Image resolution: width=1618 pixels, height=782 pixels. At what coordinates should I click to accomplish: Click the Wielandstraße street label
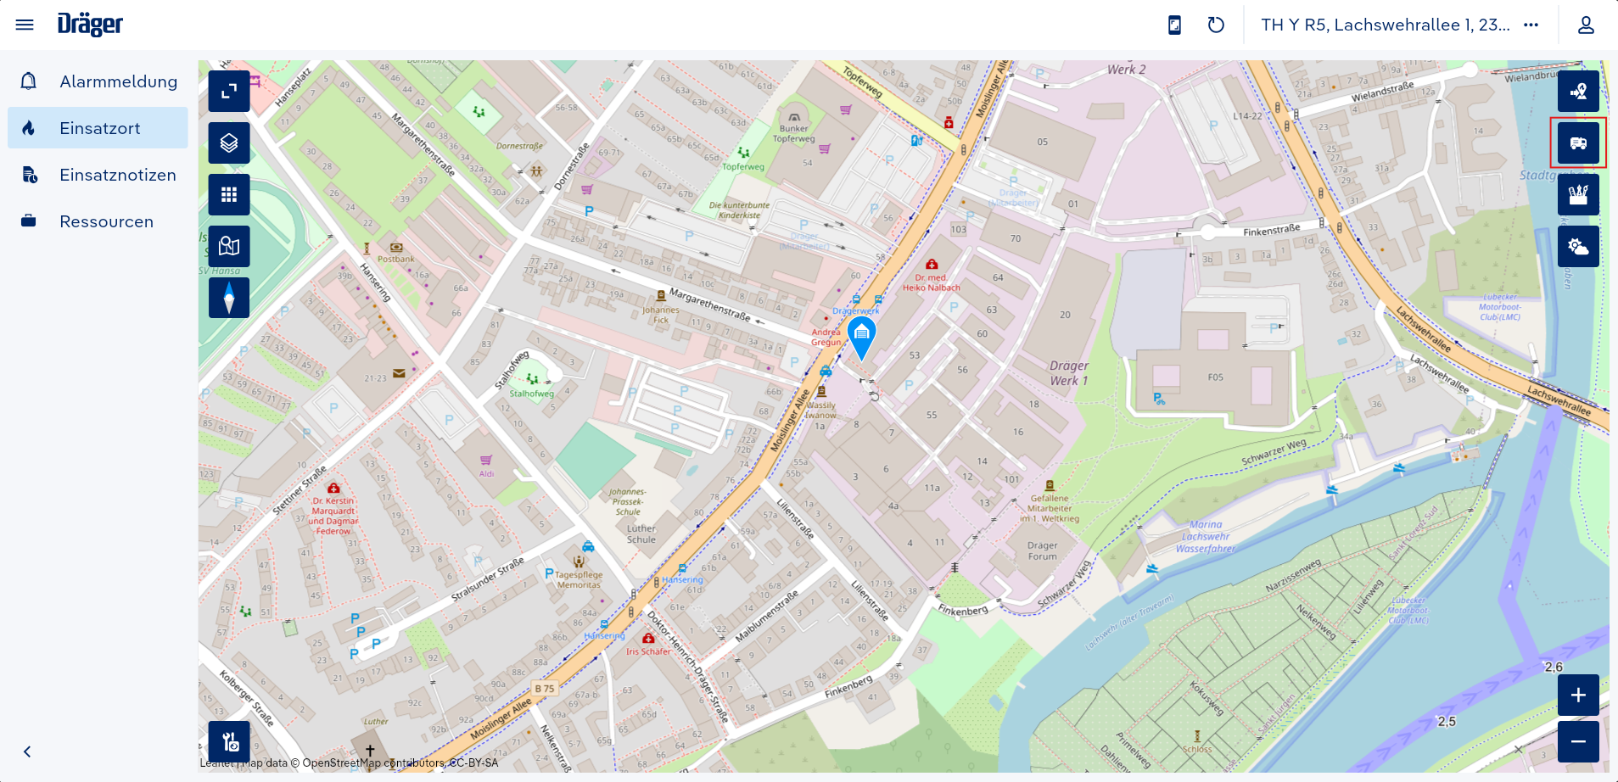1383,92
